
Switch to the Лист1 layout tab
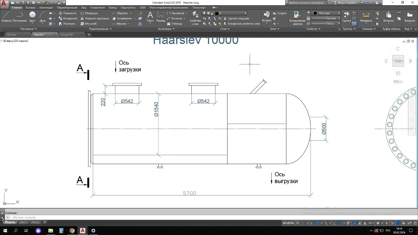tap(23, 222)
